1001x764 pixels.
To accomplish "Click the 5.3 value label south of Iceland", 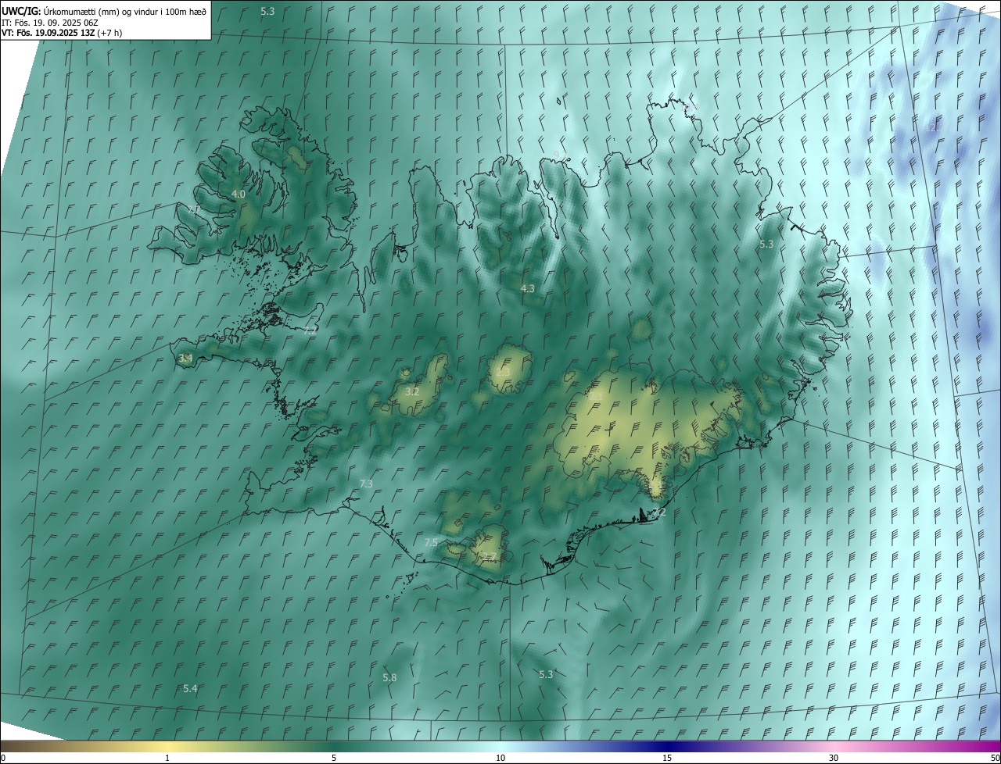I will [546, 674].
